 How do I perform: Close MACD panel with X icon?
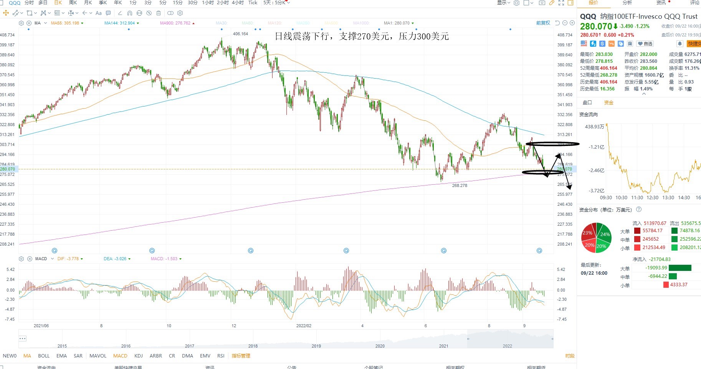point(30,259)
